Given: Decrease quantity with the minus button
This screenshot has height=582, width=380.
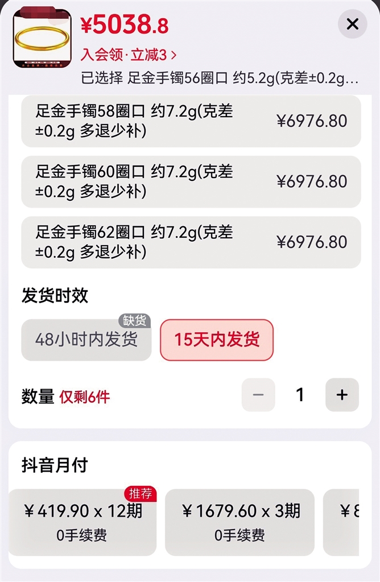Looking at the screenshot, I should tap(258, 395).
